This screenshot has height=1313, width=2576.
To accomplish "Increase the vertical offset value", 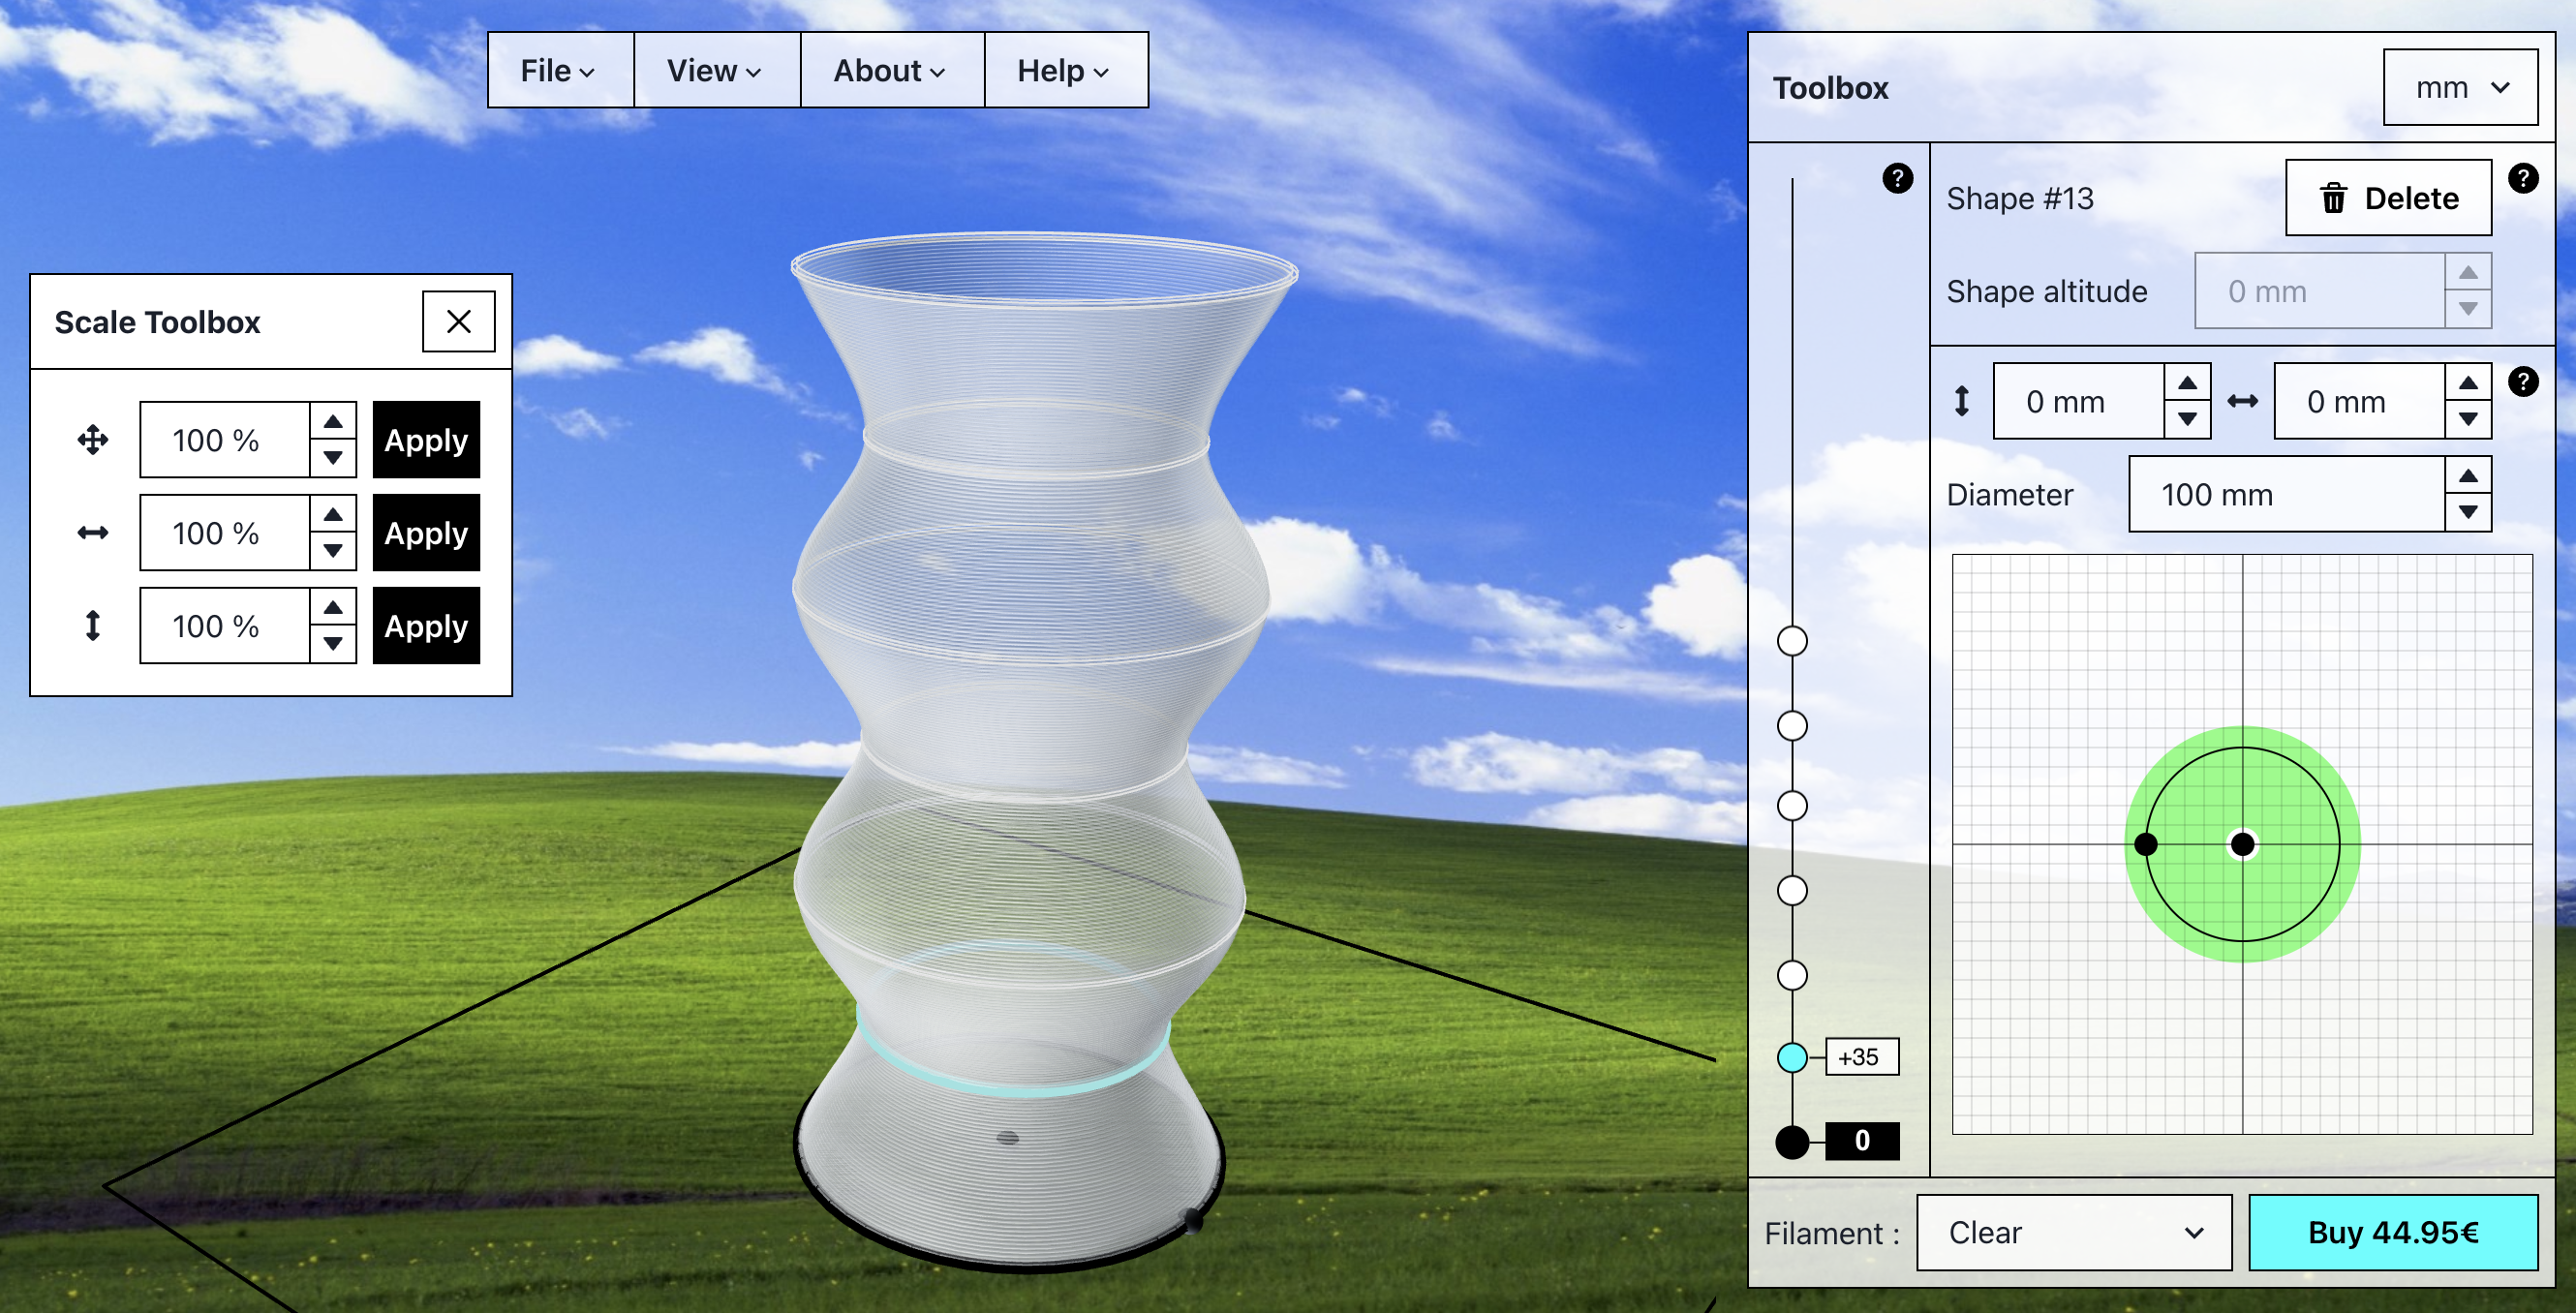I will coord(2187,383).
